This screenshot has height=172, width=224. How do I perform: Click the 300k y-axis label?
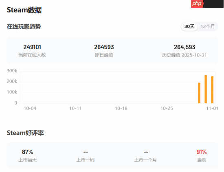(12, 71)
